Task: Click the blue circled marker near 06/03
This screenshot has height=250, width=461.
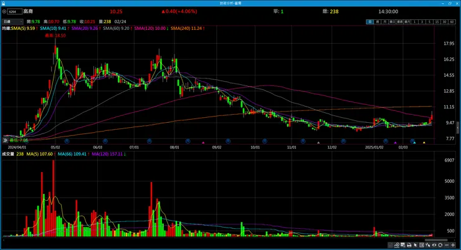Action: 105,142
